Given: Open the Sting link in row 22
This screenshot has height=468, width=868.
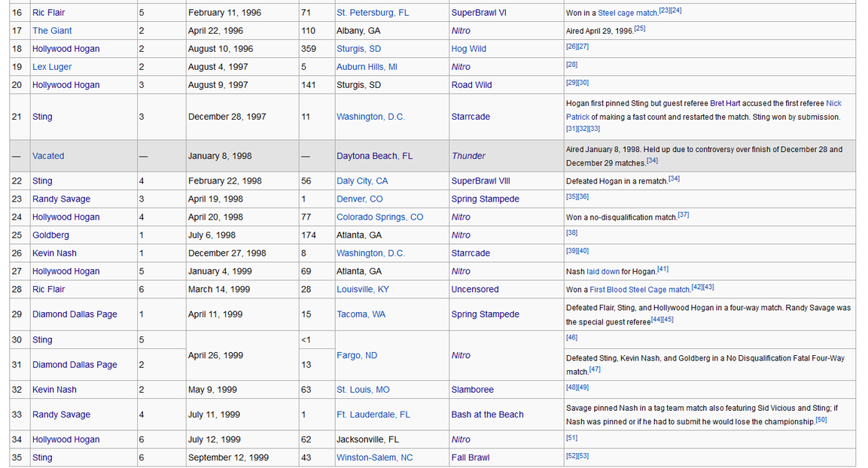Looking at the screenshot, I should [x=42, y=181].
